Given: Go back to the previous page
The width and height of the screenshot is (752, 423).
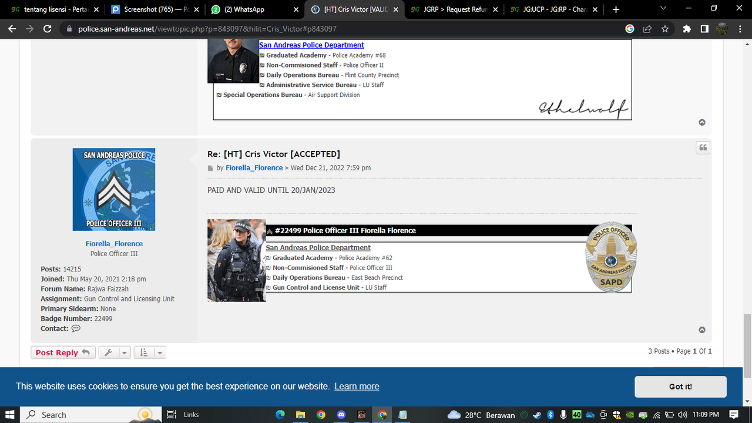Looking at the screenshot, I should [11, 29].
